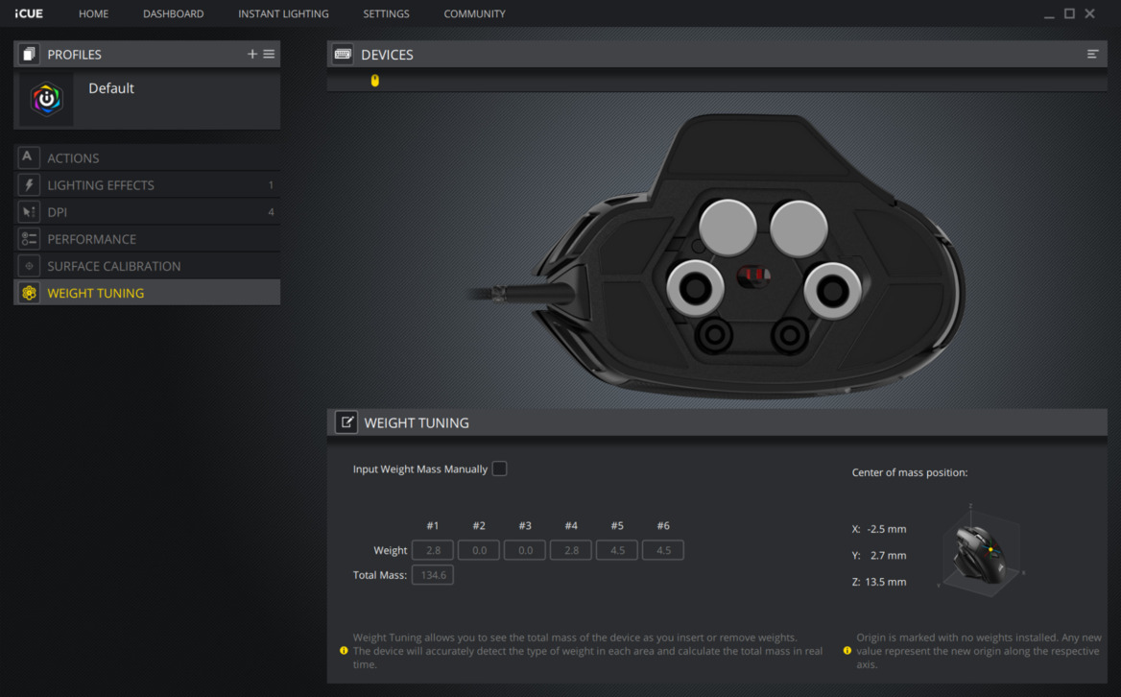The height and width of the screenshot is (697, 1121).
Task: Open COMMUNITY in top menu
Action: 475,13
